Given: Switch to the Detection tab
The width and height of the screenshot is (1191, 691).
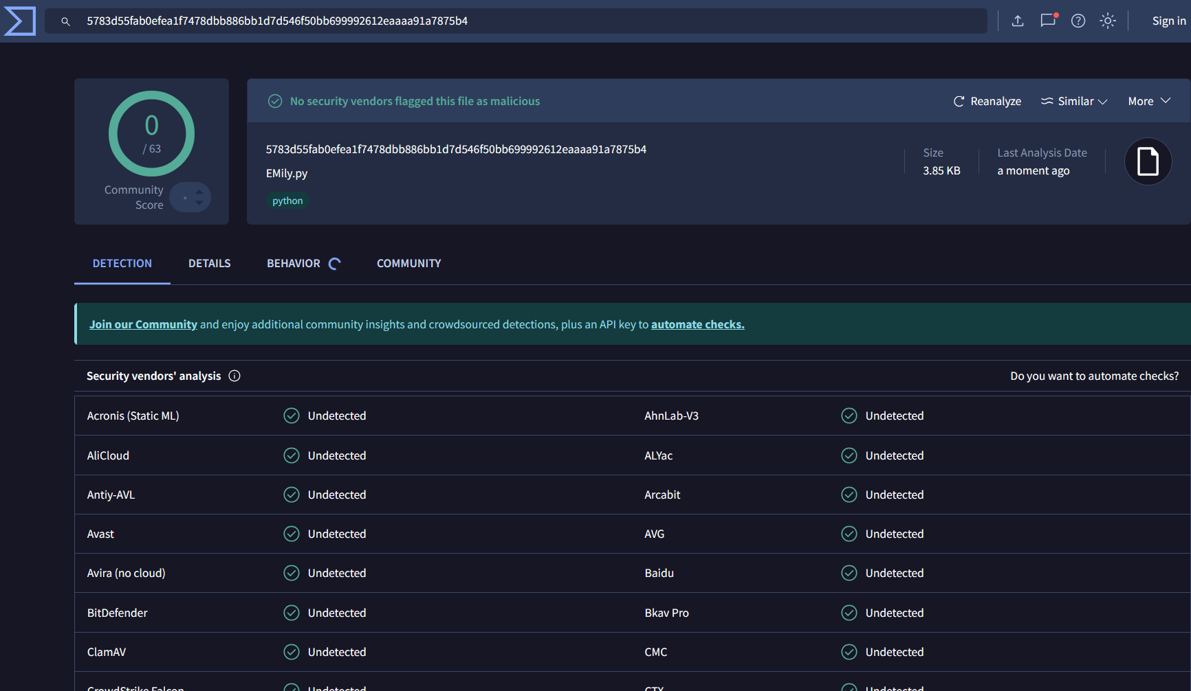Looking at the screenshot, I should pos(122,263).
